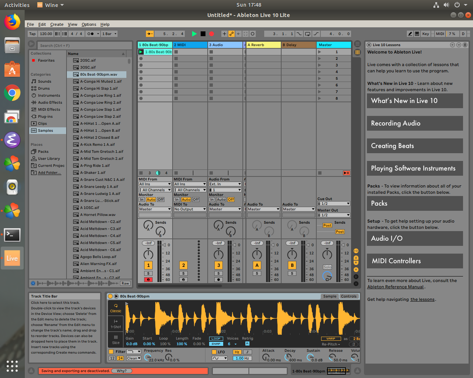Enable Draw Mode pencil icon
This screenshot has height=378, width=473.
pyautogui.click(x=410, y=34)
